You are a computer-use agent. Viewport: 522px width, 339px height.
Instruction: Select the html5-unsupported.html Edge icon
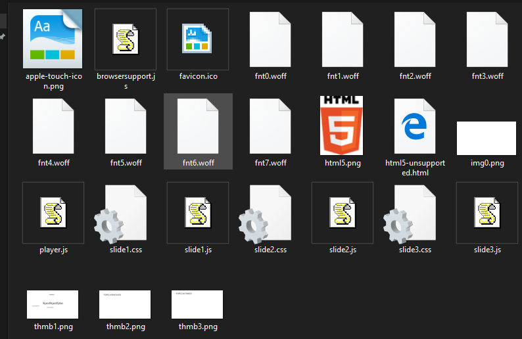point(415,126)
